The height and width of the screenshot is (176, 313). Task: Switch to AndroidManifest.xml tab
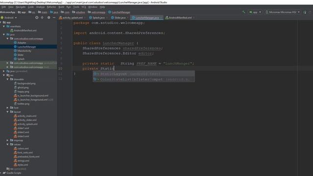click(180, 18)
